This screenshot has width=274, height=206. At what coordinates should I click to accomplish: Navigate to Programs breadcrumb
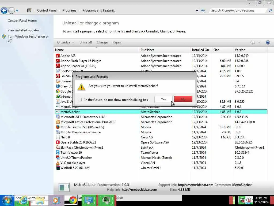(x=69, y=10)
